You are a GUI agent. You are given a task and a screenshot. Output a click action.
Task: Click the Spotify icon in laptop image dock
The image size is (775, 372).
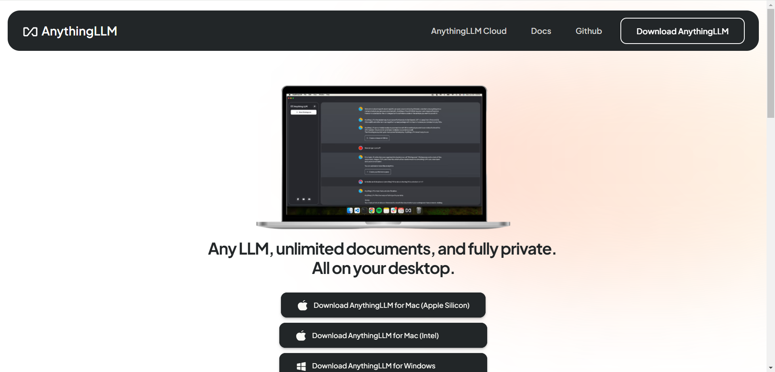click(379, 210)
